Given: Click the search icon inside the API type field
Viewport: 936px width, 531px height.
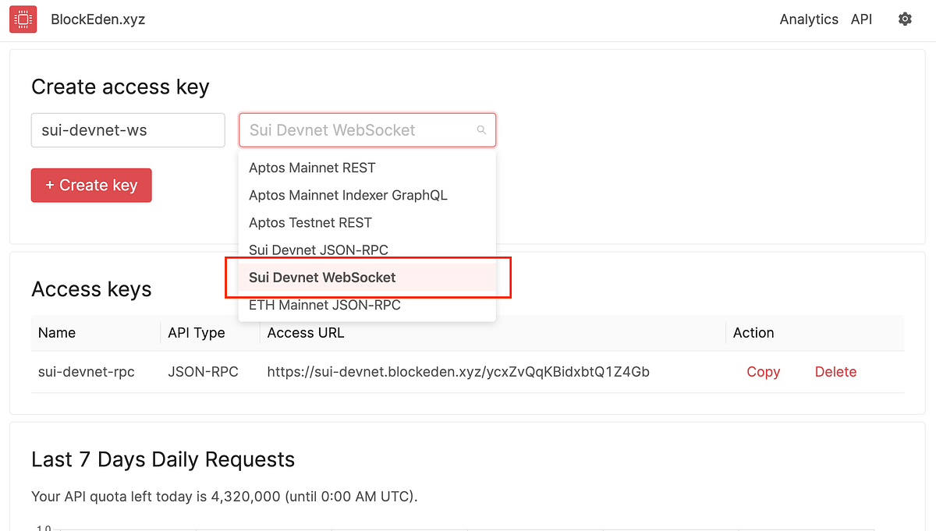Looking at the screenshot, I should 481,129.
